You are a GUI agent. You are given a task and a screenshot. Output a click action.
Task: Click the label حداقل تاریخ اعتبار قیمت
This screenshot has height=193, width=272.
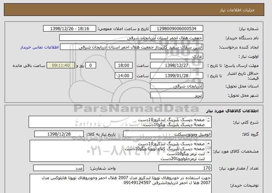click(x=243, y=76)
